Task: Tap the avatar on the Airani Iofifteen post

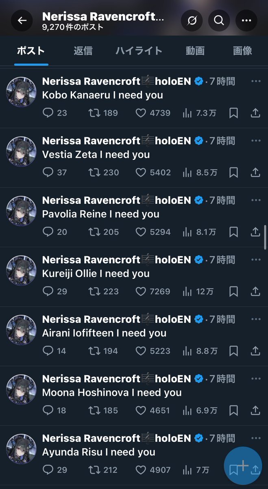Action: [x=22, y=330]
